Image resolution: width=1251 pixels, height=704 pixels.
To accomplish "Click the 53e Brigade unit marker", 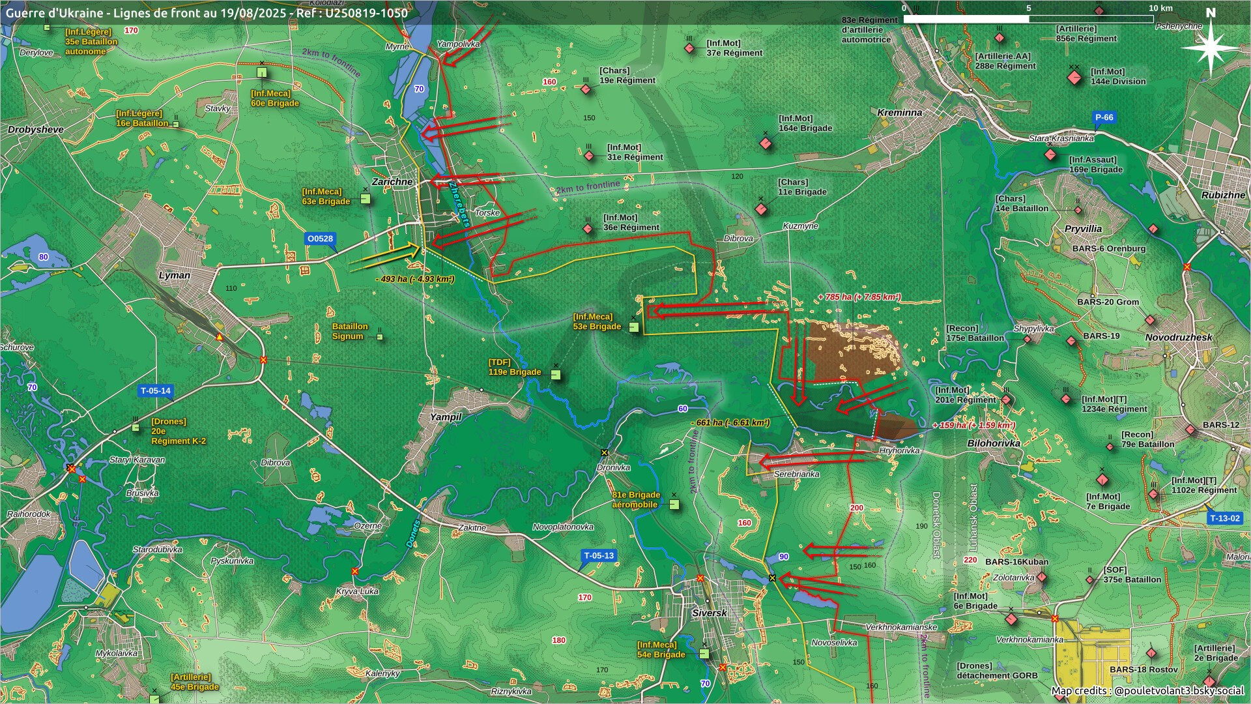I will coord(634,327).
